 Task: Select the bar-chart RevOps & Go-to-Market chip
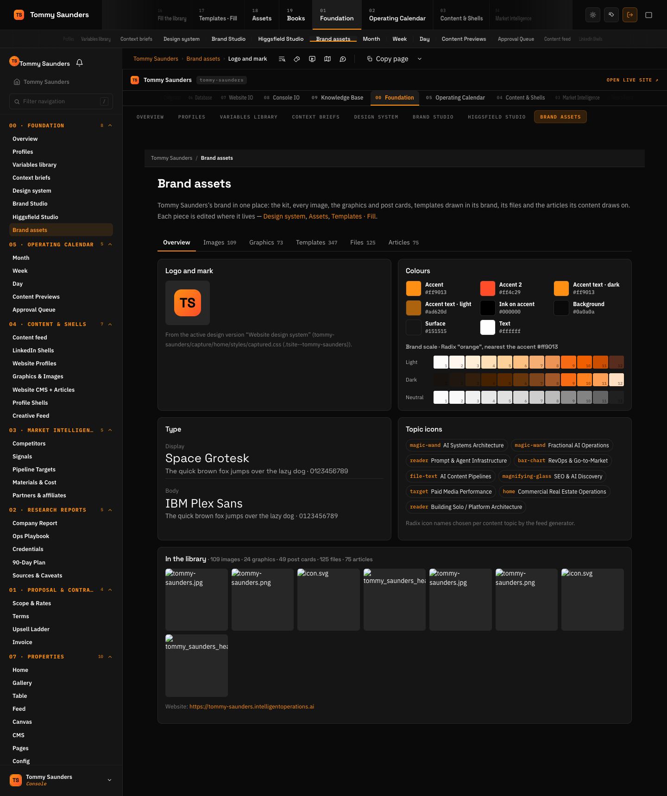(562, 461)
